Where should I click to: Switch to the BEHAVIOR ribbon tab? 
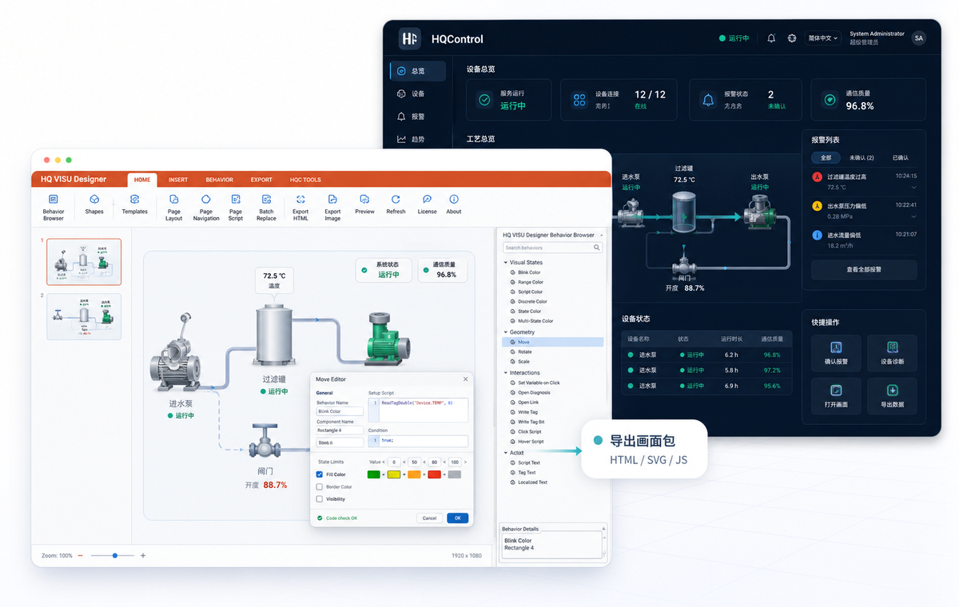click(219, 180)
